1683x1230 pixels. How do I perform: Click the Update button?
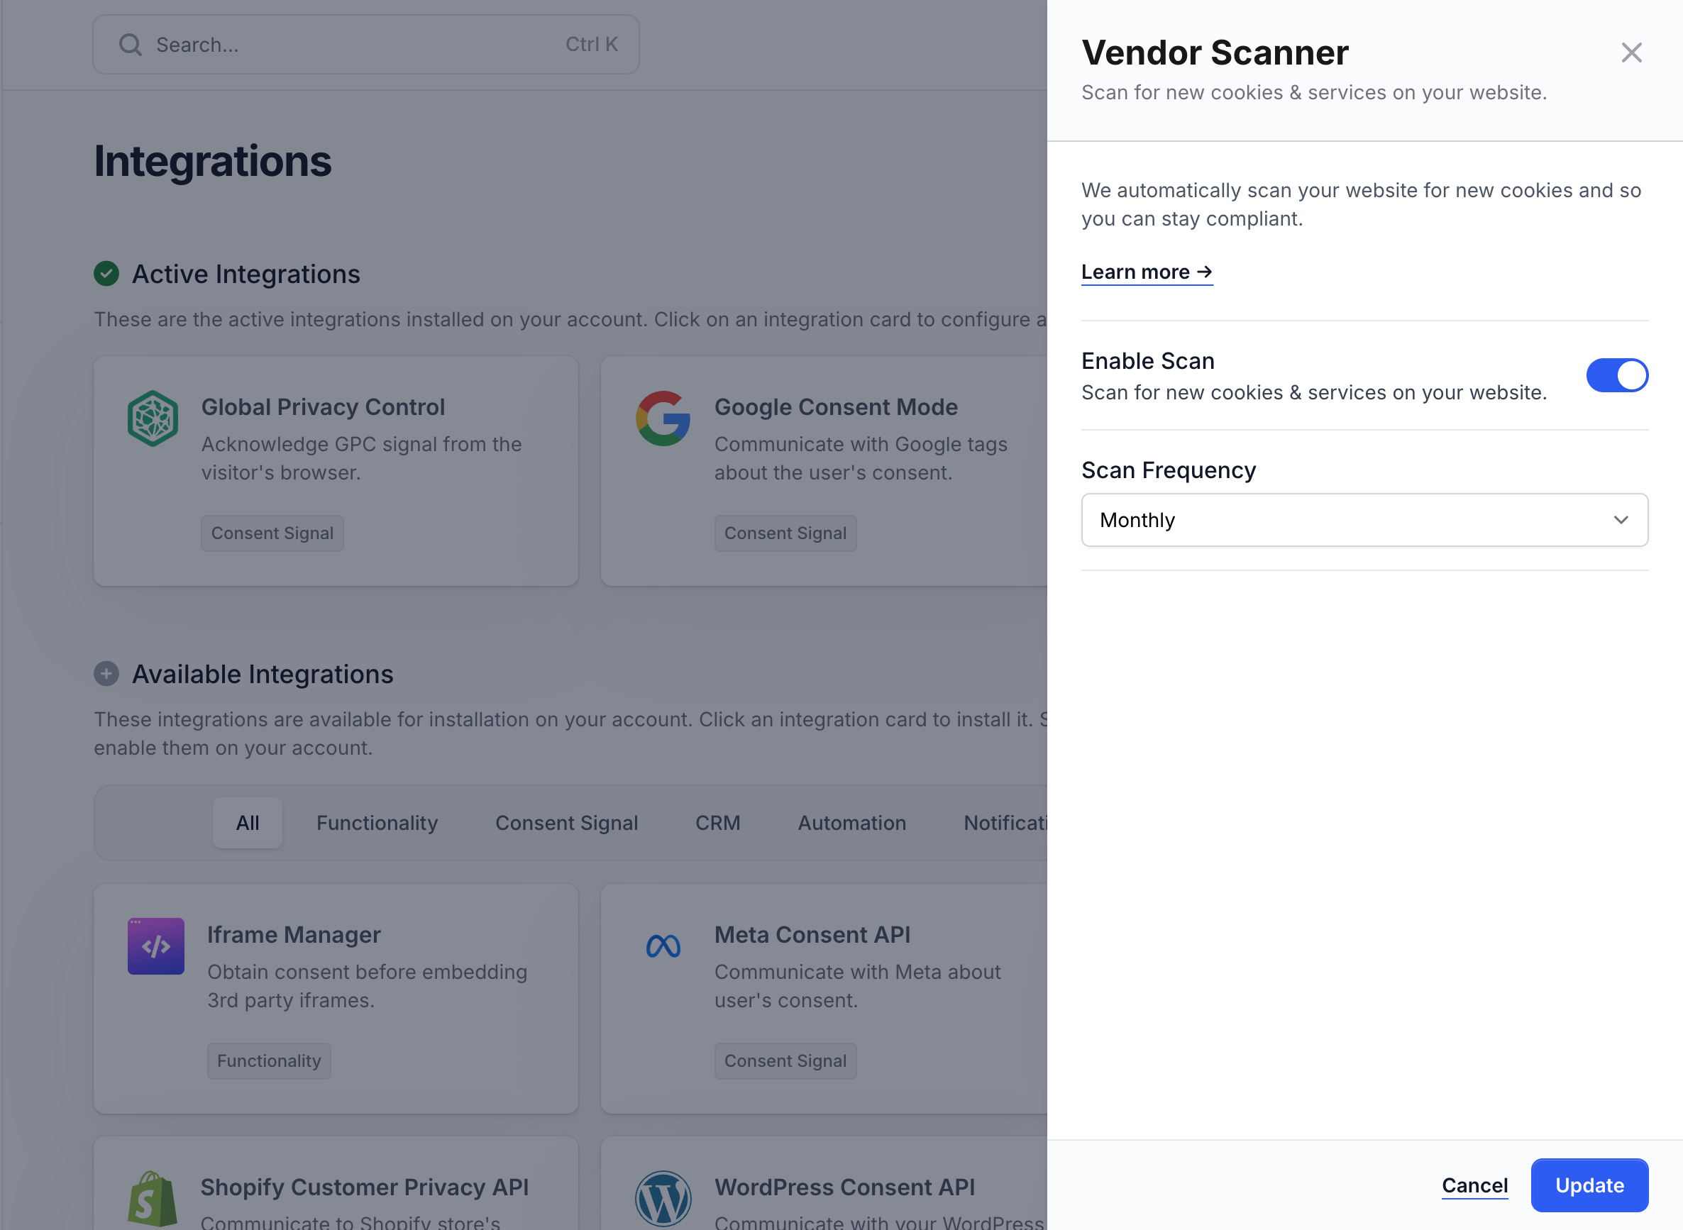point(1589,1185)
